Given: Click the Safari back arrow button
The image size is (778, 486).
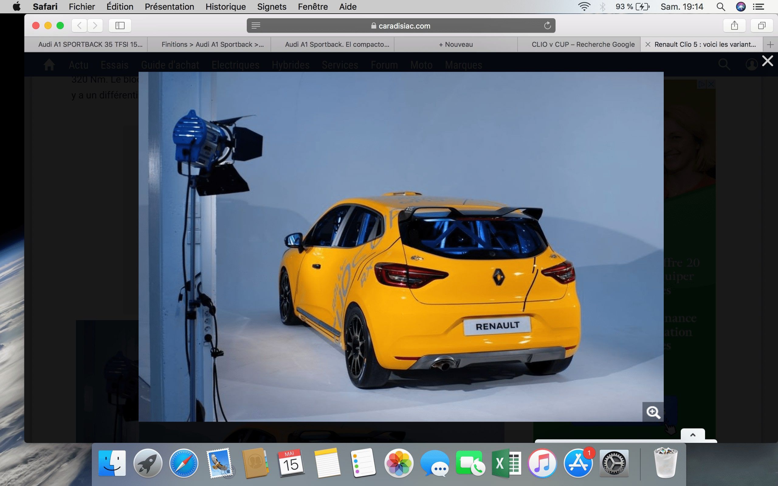Looking at the screenshot, I should [x=79, y=26].
